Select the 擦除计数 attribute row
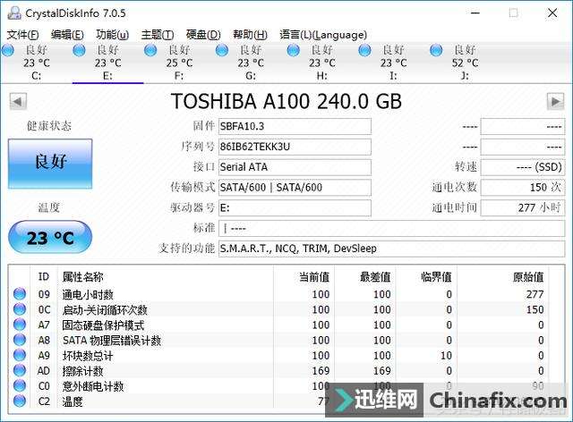573x422 pixels. pos(278,370)
